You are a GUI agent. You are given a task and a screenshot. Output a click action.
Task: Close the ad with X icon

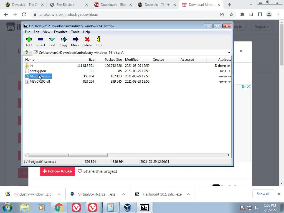248,87
